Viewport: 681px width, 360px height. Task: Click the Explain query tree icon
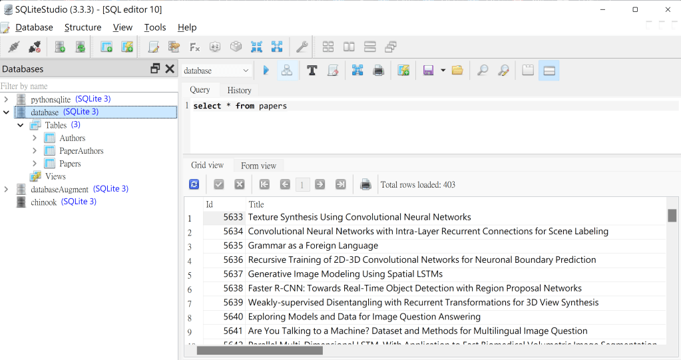(x=287, y=71)
